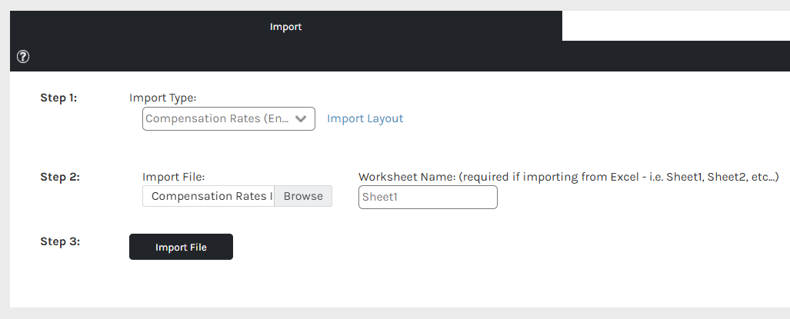Focus the Worksheet Name input field
Image resolution: width=790 pixels, height=319 pixels.
(x=428, y=198)
